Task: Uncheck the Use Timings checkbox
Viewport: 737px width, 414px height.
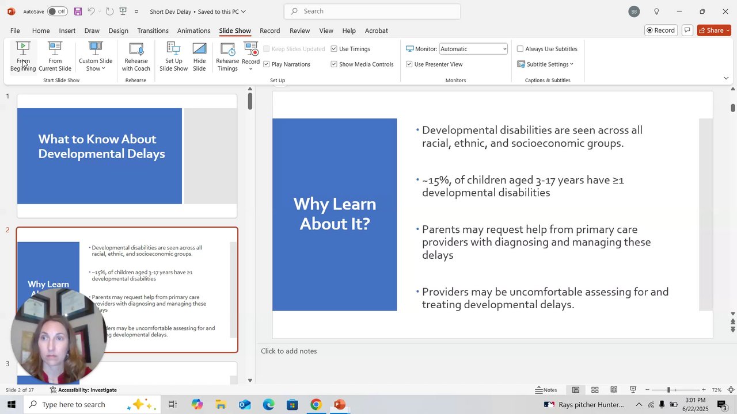Action: [334, 49]
